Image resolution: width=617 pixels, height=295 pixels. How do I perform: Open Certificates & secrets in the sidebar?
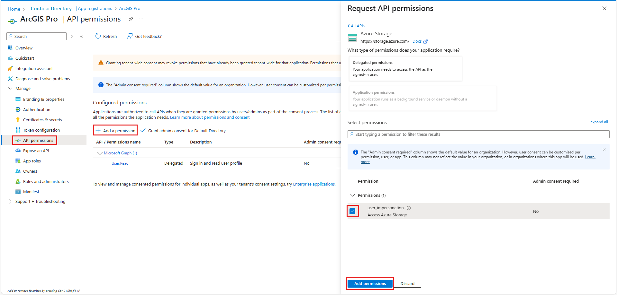coord(42,120)
